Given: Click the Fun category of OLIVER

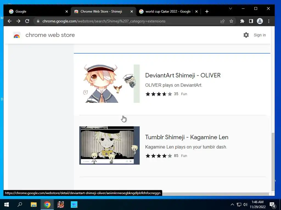Looking at the screenshot, I should point(184,94).
